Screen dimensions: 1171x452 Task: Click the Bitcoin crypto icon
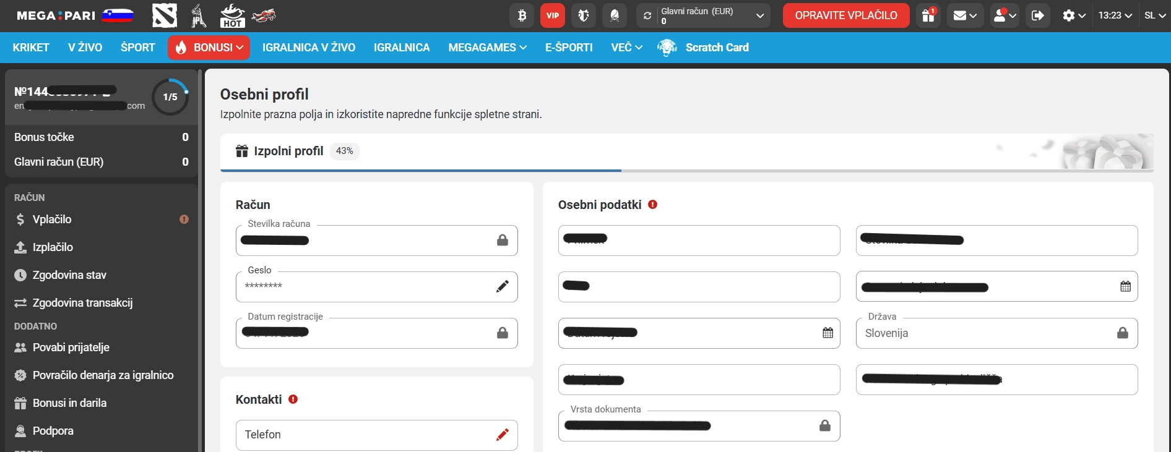[522, 15]
